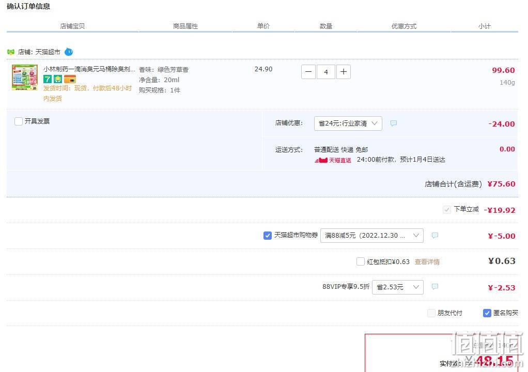
Task: Click the green 7-day return badge
Action: coord(48,79)
